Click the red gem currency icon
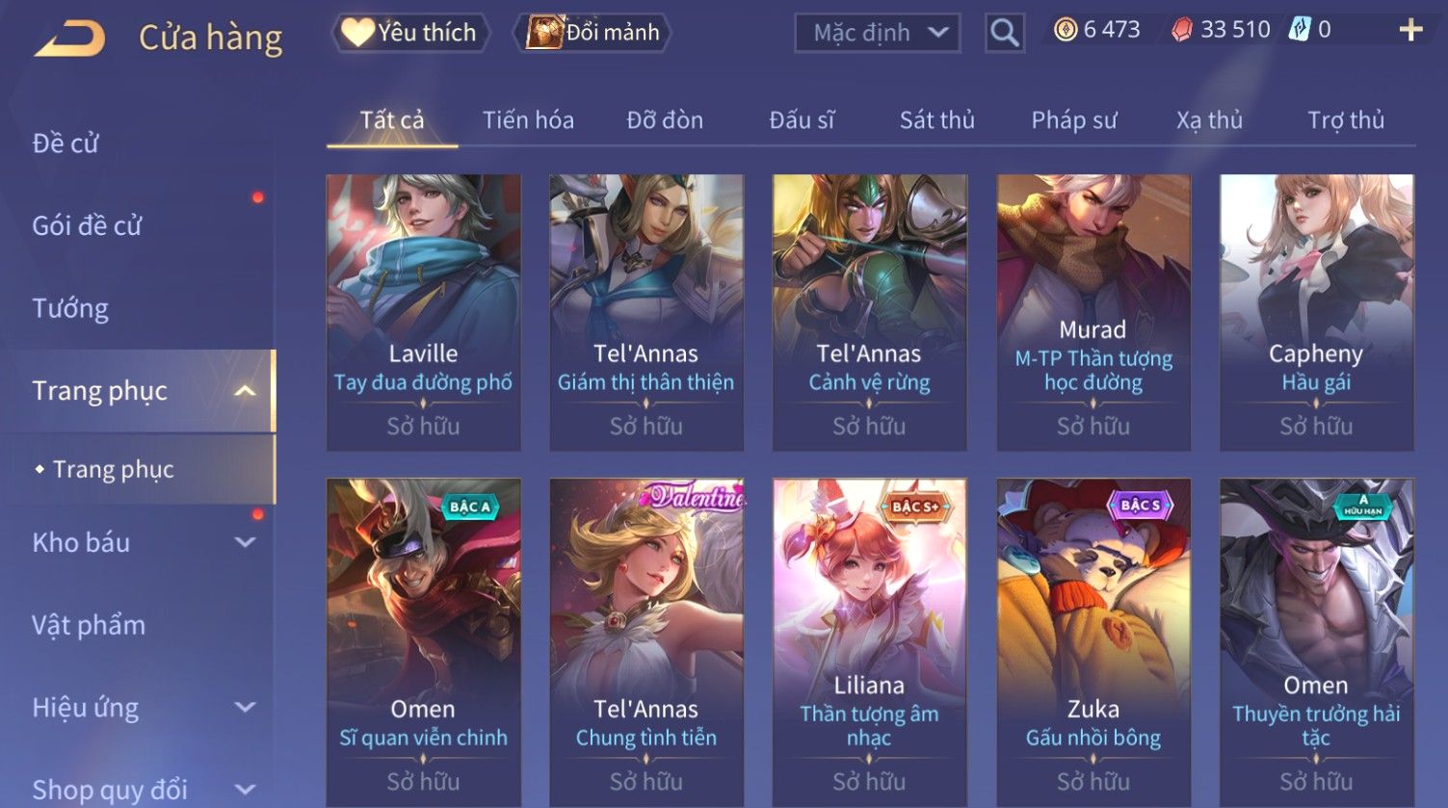 (1181, 30)
